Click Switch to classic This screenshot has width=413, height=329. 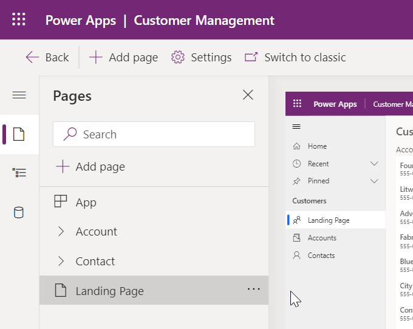[x=295, y=58]
